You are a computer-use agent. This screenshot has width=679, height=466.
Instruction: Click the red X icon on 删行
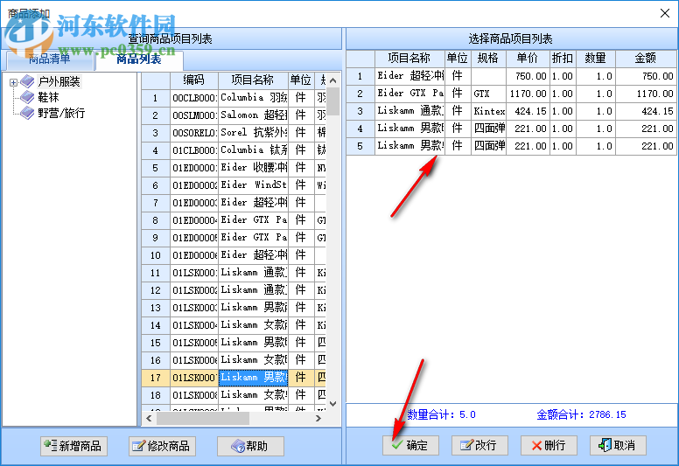click(x=536, y=446)
